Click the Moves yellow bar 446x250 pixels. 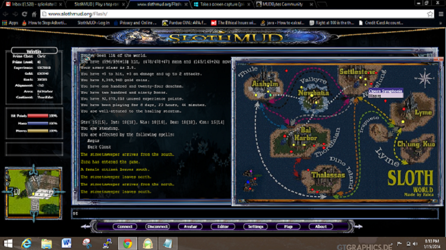pos(38,131)
